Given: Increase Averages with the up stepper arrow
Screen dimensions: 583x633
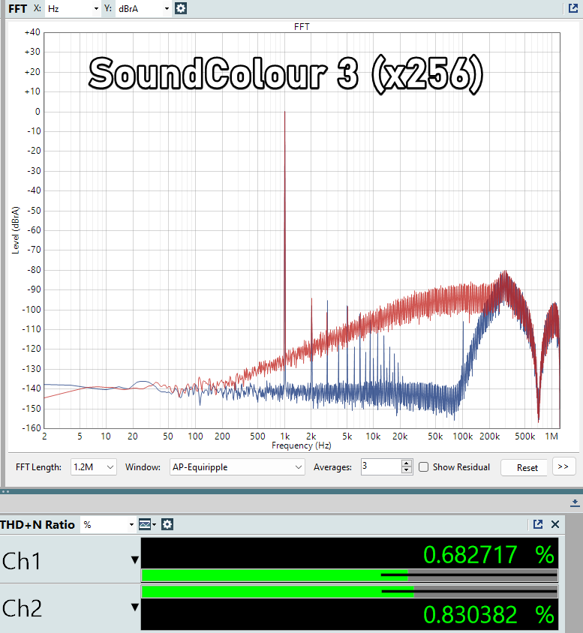Looking at the screenshot, I should pos(407,463).
